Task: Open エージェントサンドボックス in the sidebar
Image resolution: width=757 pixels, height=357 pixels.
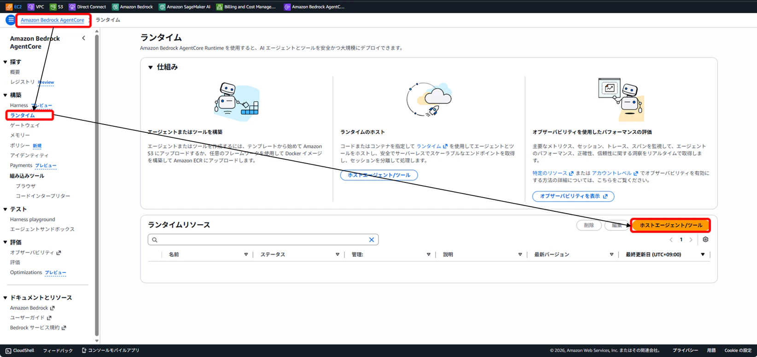Action: click(42, 229)
